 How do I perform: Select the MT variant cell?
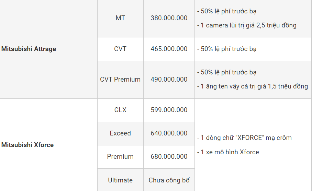(120, 18)
